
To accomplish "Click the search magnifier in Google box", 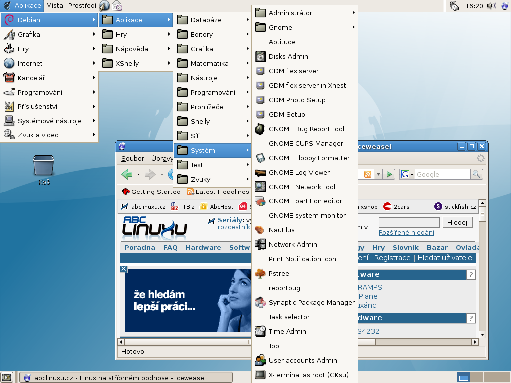I will [x=477, y=174].
